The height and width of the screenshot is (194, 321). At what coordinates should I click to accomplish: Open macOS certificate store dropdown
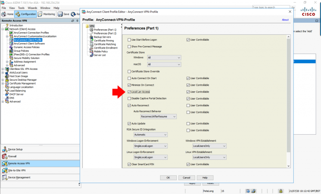click(164, 64)
